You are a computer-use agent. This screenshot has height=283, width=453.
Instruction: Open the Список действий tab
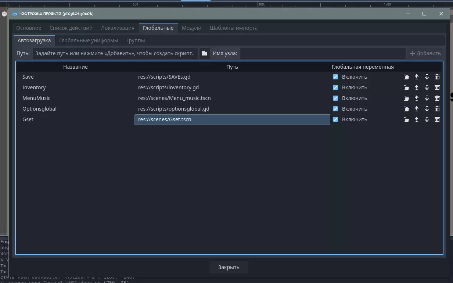click(71, 28)
